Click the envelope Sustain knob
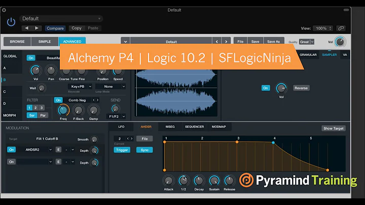 click(214, 181)
